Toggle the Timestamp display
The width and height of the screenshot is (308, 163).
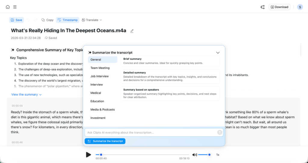[x=67, y=20]
